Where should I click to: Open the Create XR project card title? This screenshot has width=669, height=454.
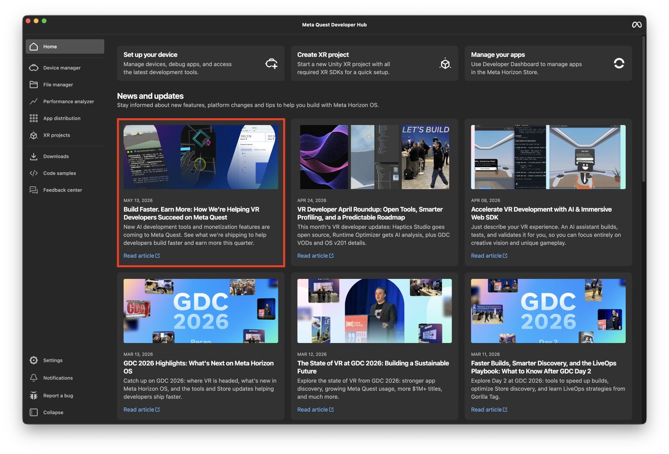323,55
